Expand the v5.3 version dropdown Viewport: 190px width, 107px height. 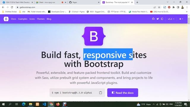coord(171,19)
